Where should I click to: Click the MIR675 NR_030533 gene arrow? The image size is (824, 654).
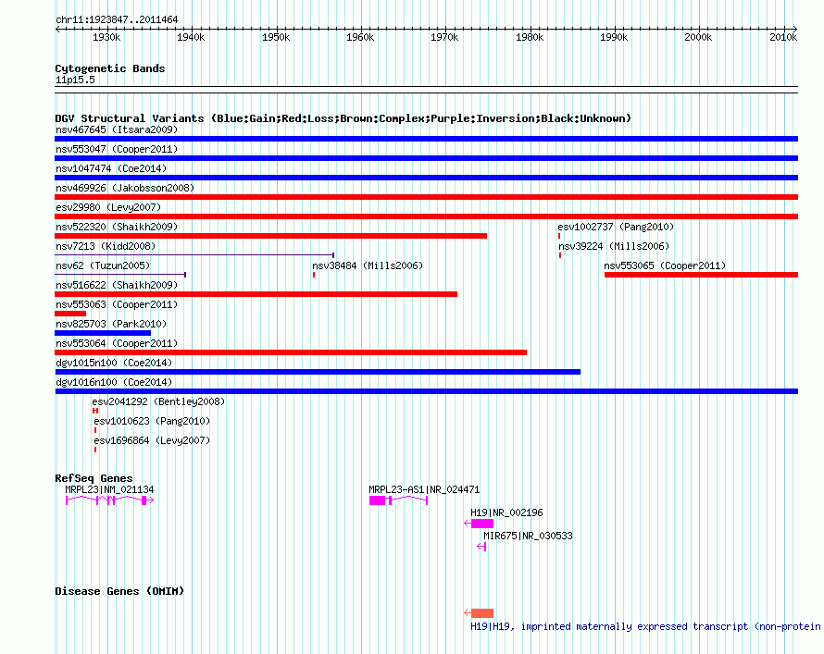[x=481, y=547]
